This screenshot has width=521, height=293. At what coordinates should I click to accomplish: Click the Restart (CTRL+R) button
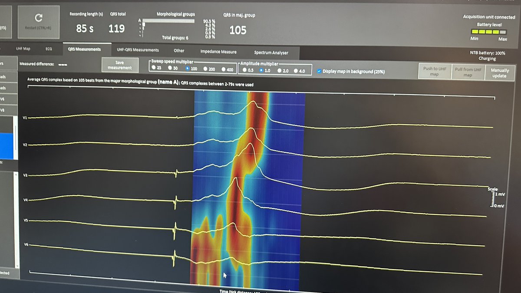click(x=38, y=22)
